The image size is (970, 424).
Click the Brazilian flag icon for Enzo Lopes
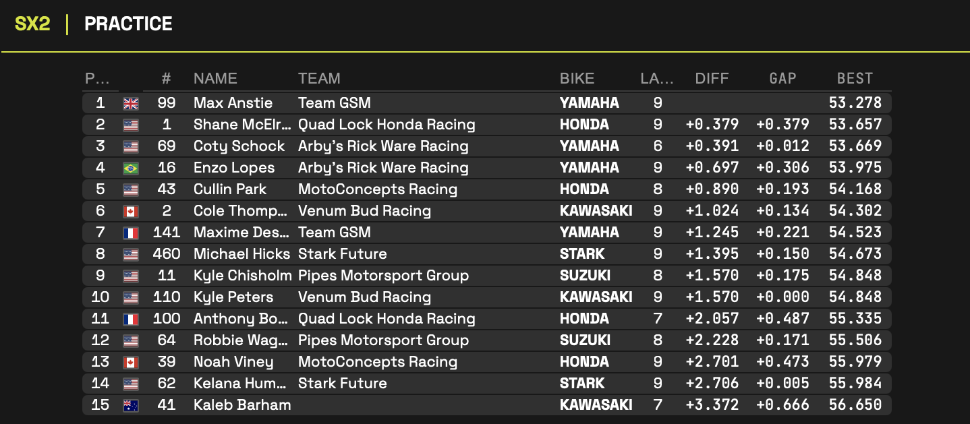pos(131,168)
